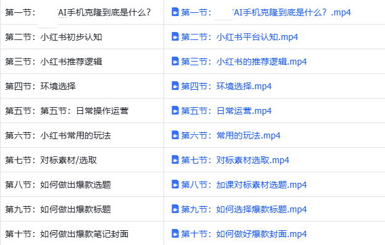Open the link 第五节：日常运营.mp4
The image size is (385, 245).
point(226,111)
